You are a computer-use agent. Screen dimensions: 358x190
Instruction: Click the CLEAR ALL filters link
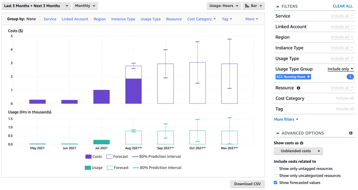click(343, 6)
